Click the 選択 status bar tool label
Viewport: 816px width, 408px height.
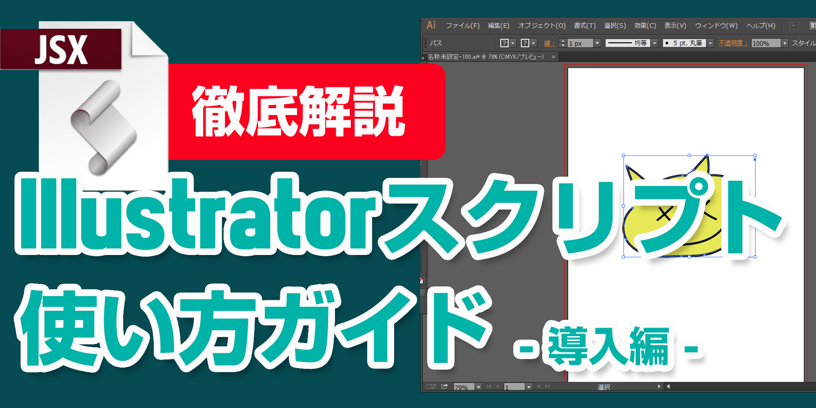pos(604,387)
